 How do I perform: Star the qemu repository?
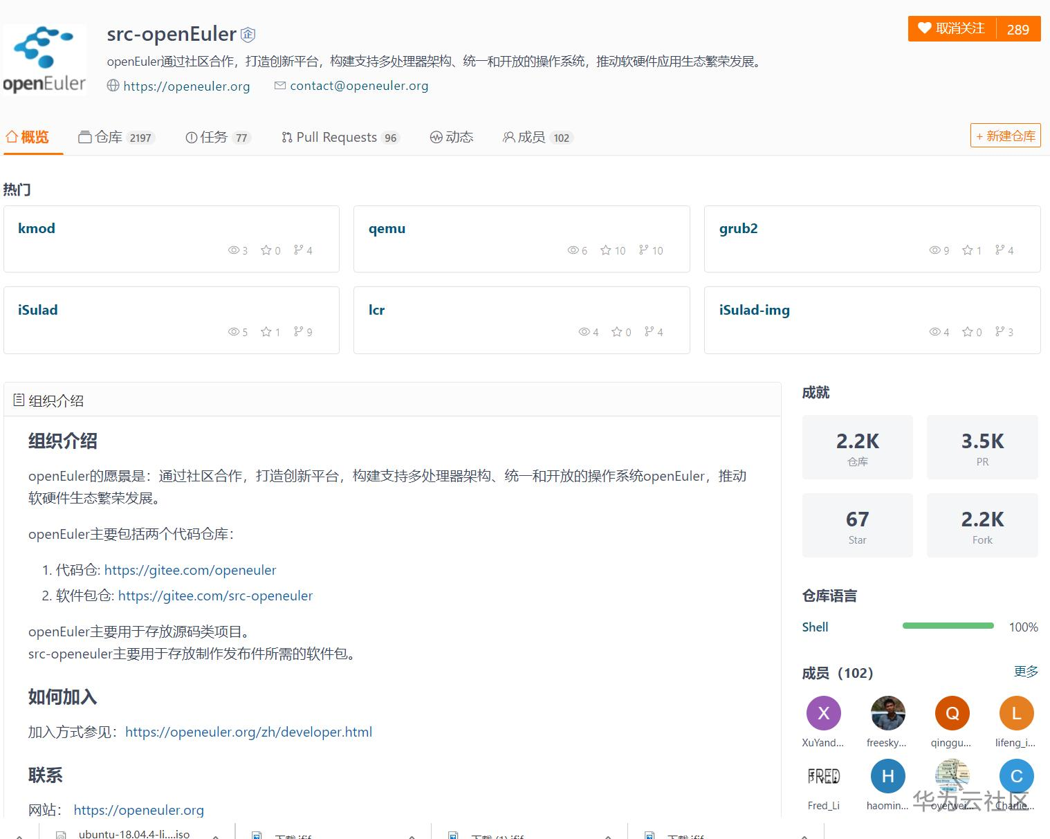coord(605,250)
